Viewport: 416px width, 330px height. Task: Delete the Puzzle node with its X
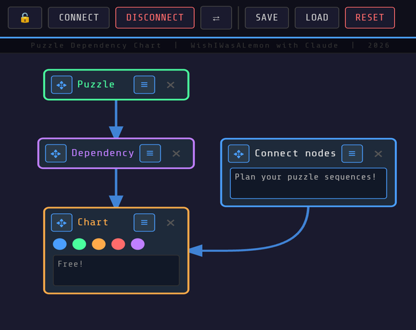tap(170, 85)
